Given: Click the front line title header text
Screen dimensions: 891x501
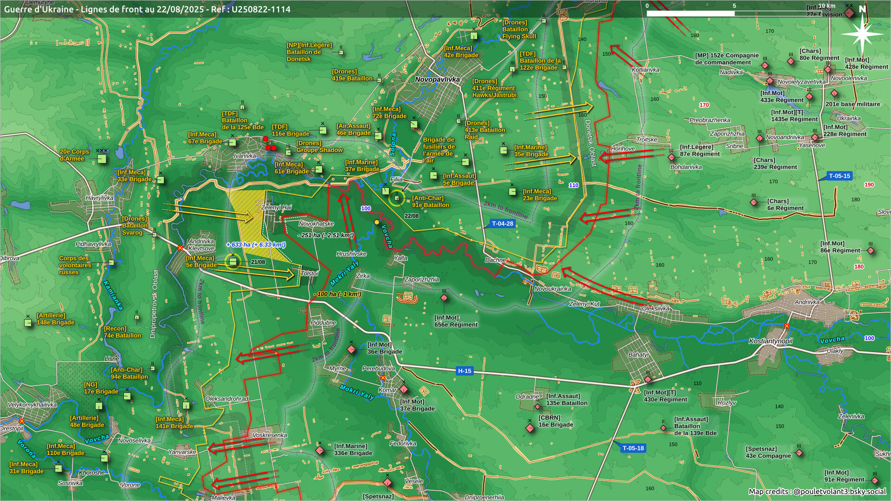Looking at the screenshot, I should point(147,9).
